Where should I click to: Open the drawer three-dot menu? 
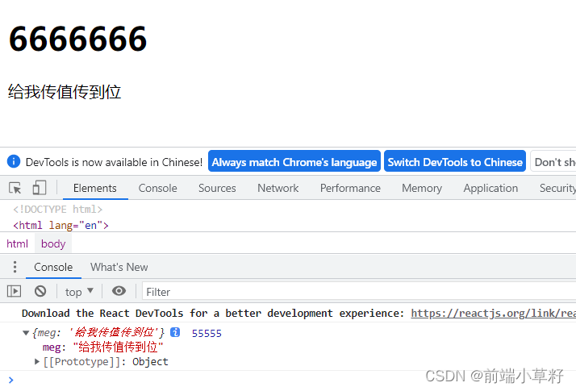click(15, 267)
